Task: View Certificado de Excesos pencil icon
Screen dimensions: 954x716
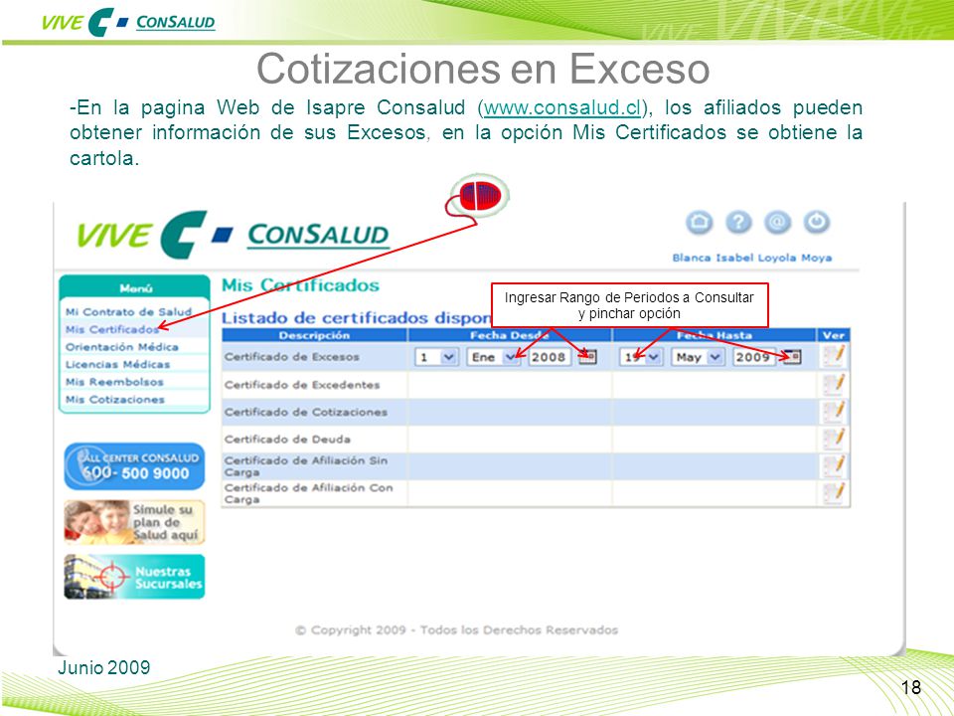Action: tap(834, 356)
